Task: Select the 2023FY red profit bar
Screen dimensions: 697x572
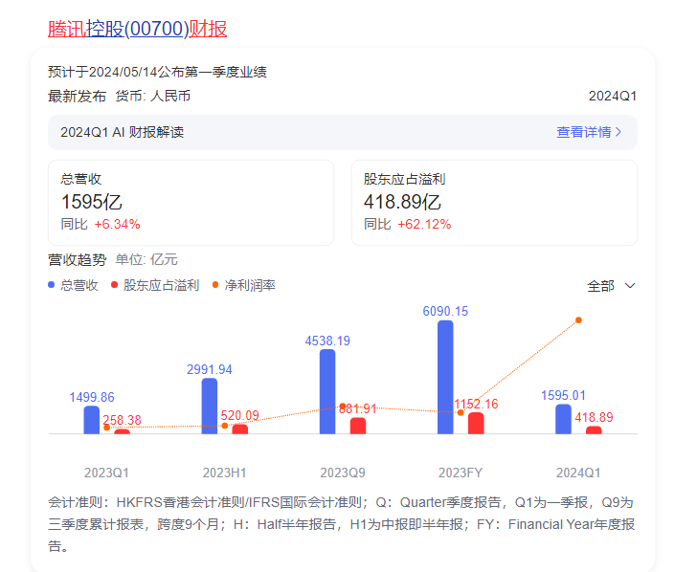Action: (476, 423)
